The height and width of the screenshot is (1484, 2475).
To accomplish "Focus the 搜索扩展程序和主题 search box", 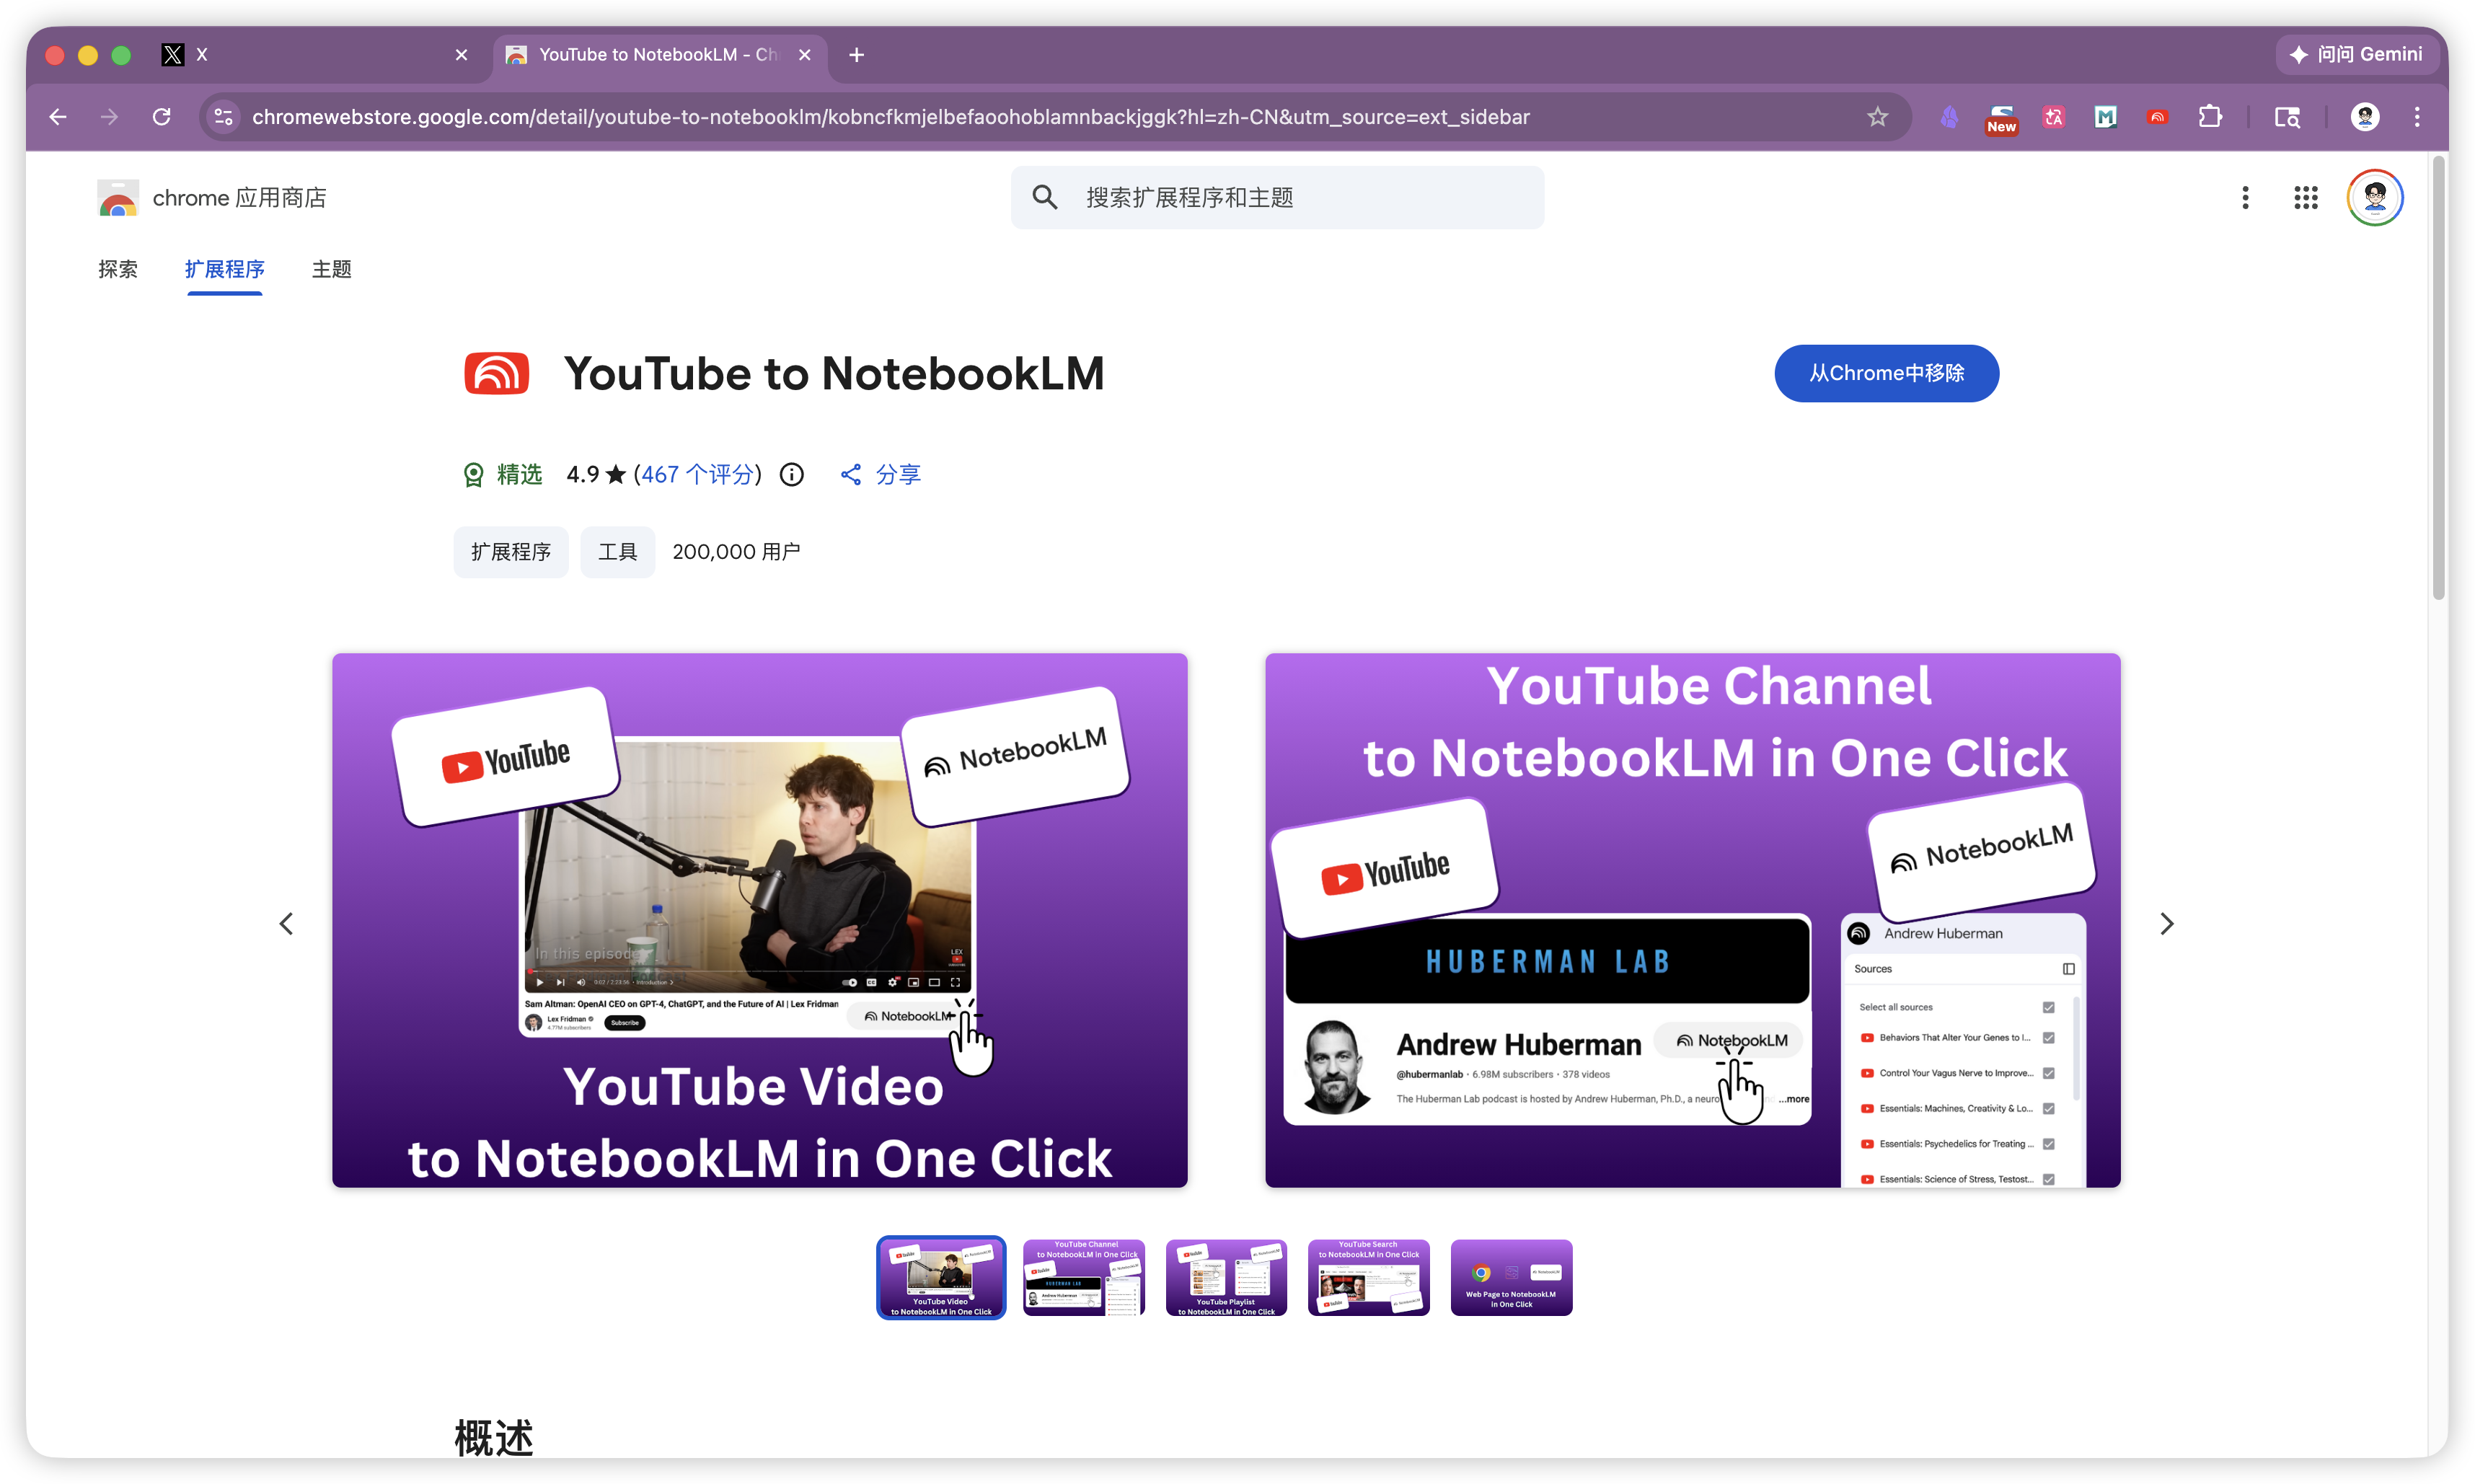I will (x=1277, y=198).
